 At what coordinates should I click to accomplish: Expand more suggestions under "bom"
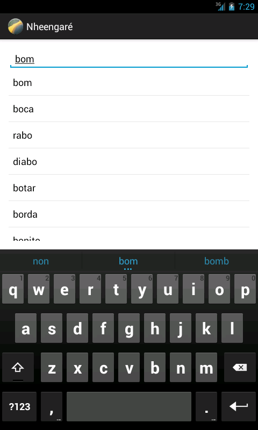[128, 269]
